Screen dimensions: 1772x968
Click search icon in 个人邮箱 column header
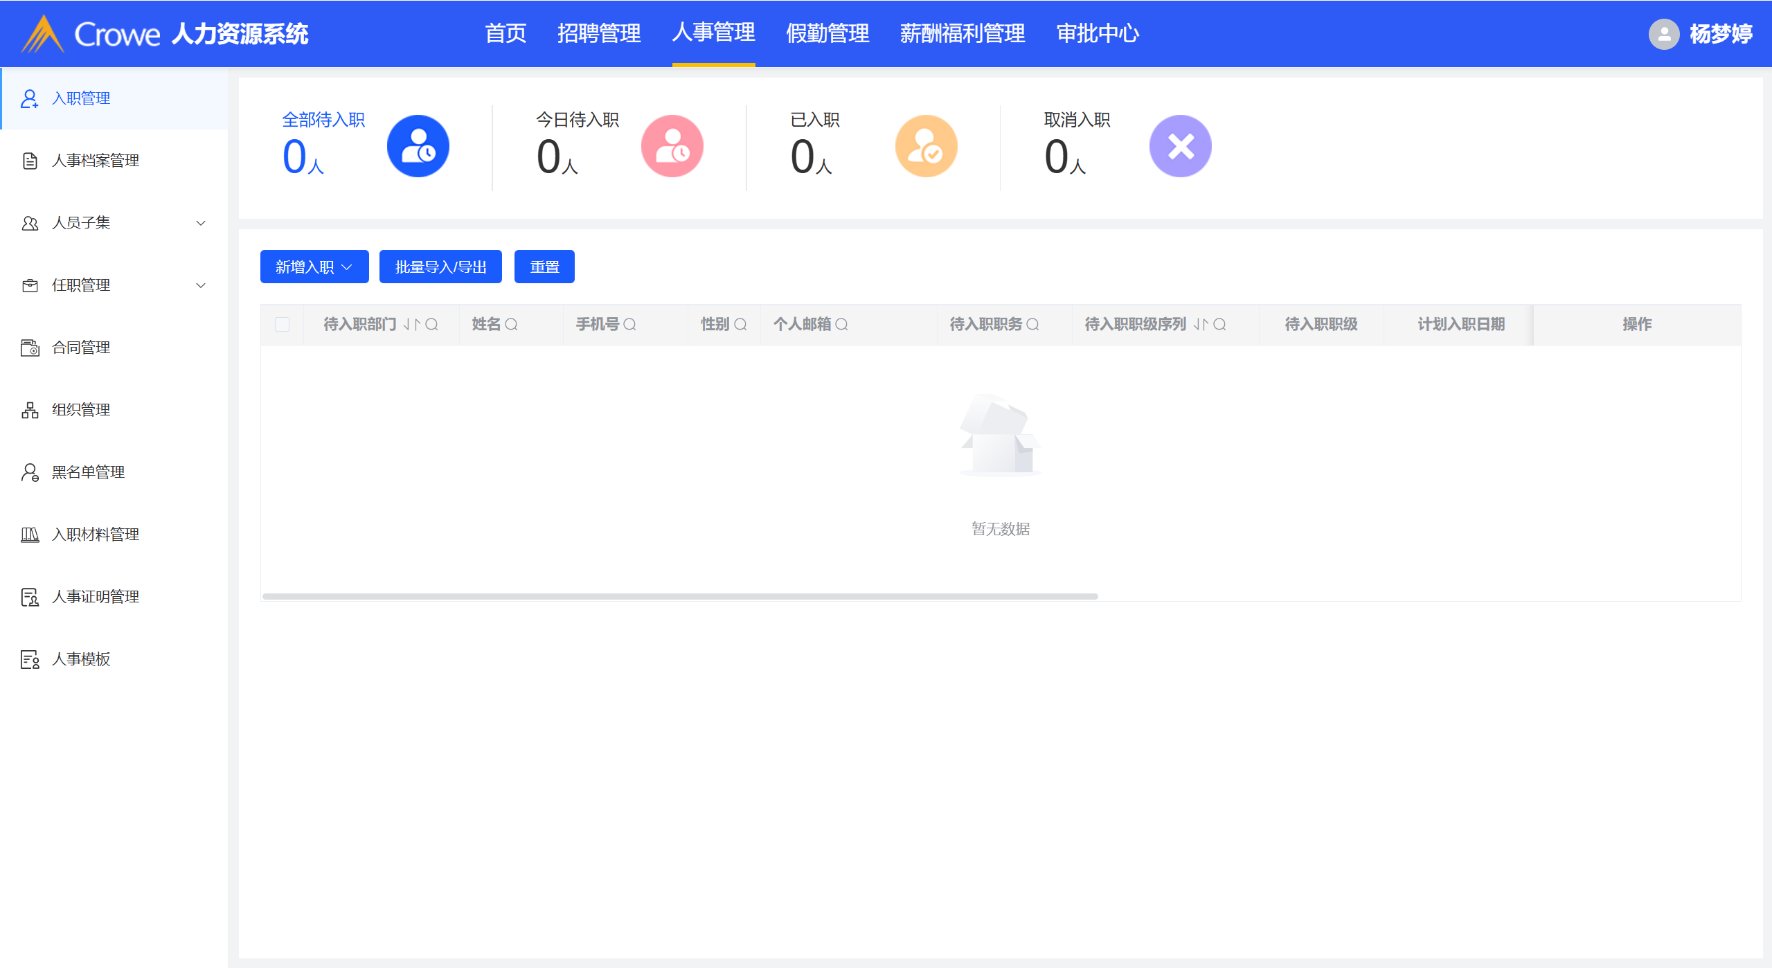coord(842,324)
